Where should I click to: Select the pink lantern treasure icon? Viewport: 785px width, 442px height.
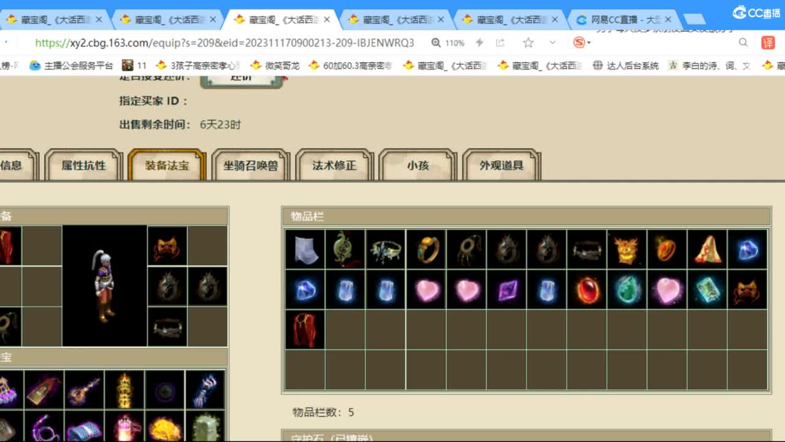(x=124, y=426)
